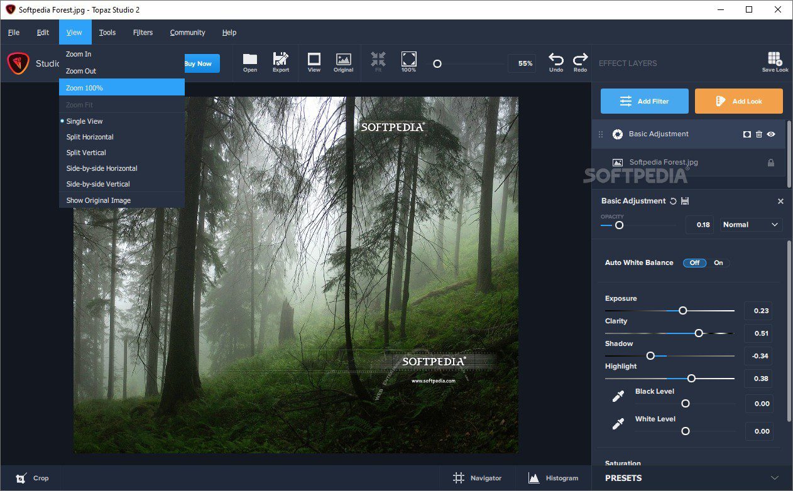Image resolution: width=793 pixels, height=491 pixels.
Task: Click the Exposure value field 0.23
Action: (758, 311)
